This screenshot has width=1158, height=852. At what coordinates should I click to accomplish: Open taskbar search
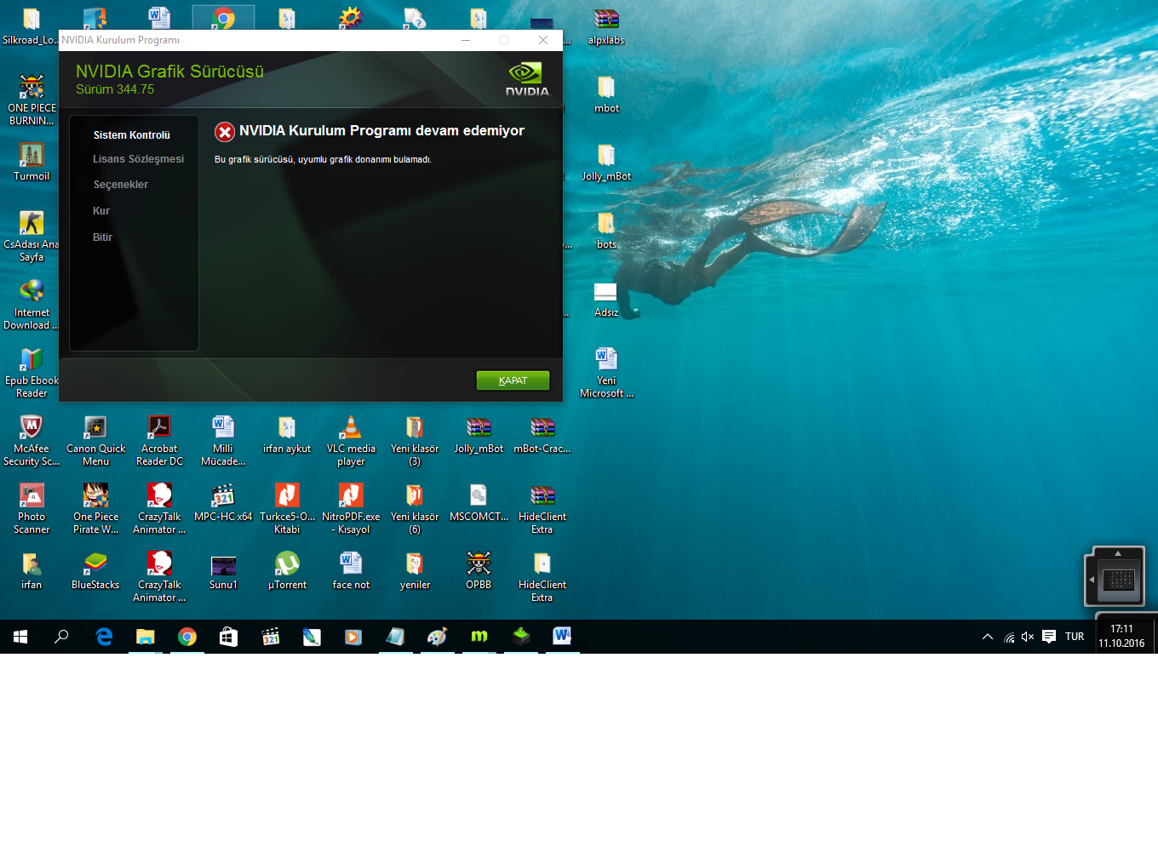61,637
